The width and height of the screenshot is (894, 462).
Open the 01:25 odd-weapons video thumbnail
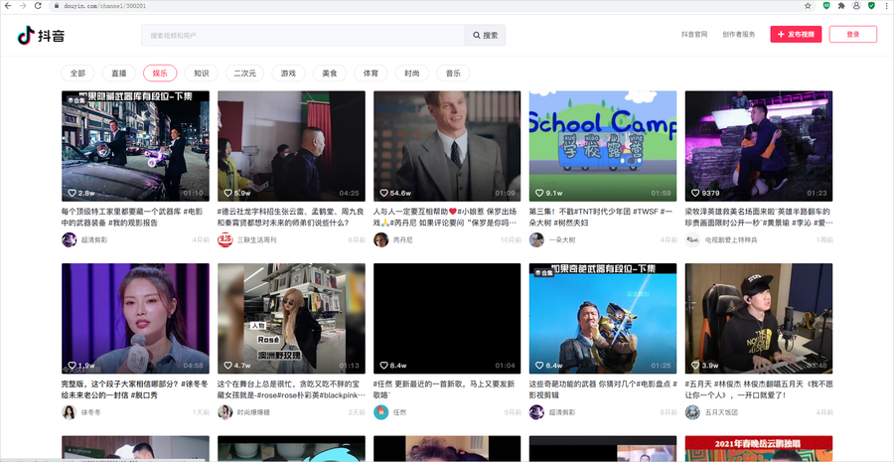[603, 318]
